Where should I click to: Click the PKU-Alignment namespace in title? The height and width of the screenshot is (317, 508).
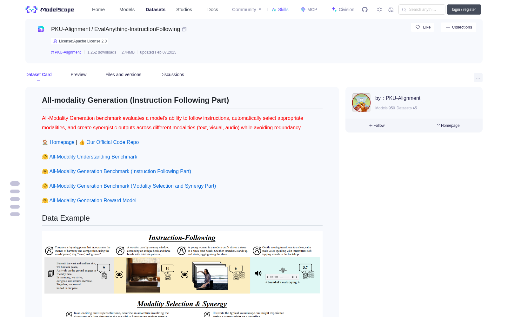point(70,29)
